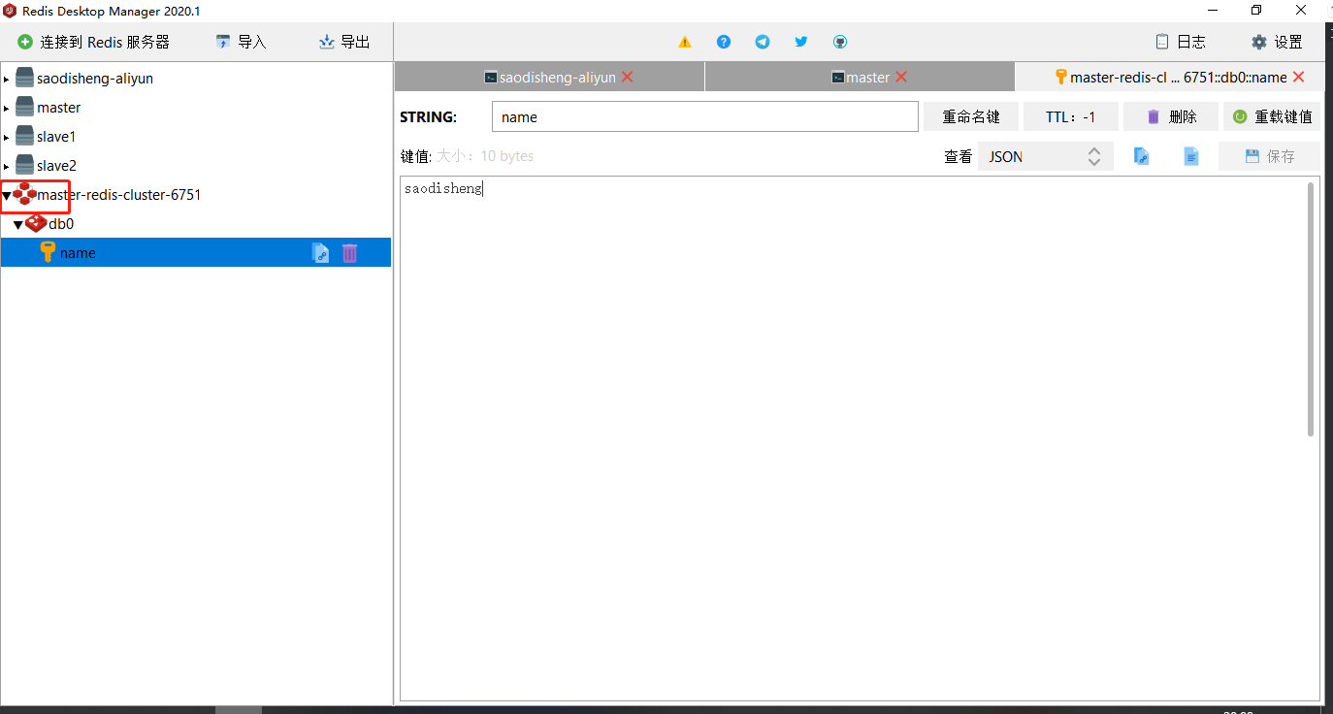This screenshot has height=714, width=1333.
Task: Click Connect to Redis Server button
Action: tap(93, 42)
